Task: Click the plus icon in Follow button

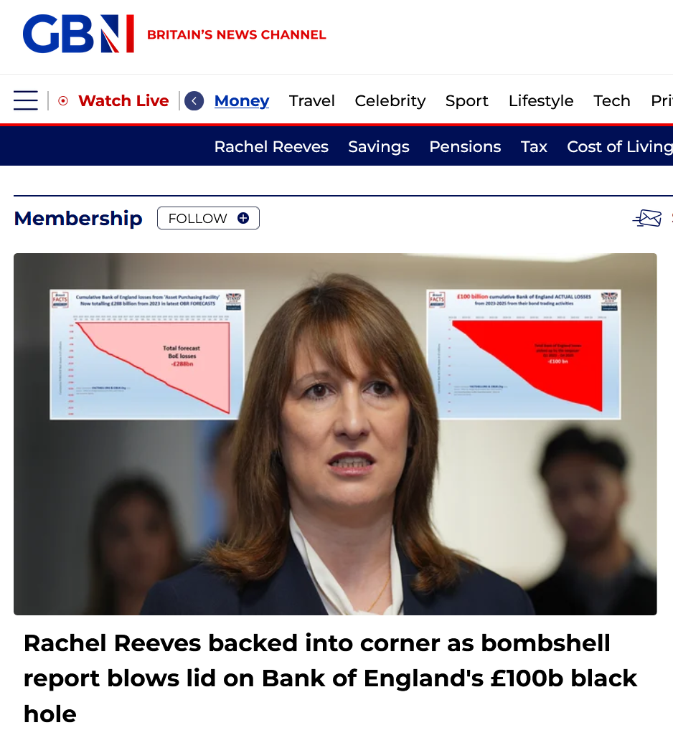Action: [243, 218]
